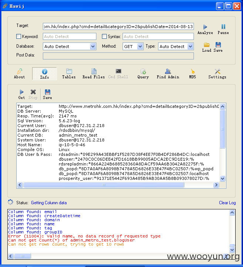Screen dimensions: 243x267
Task: Open the Find Admin section
Action: (x=168, y=73)
